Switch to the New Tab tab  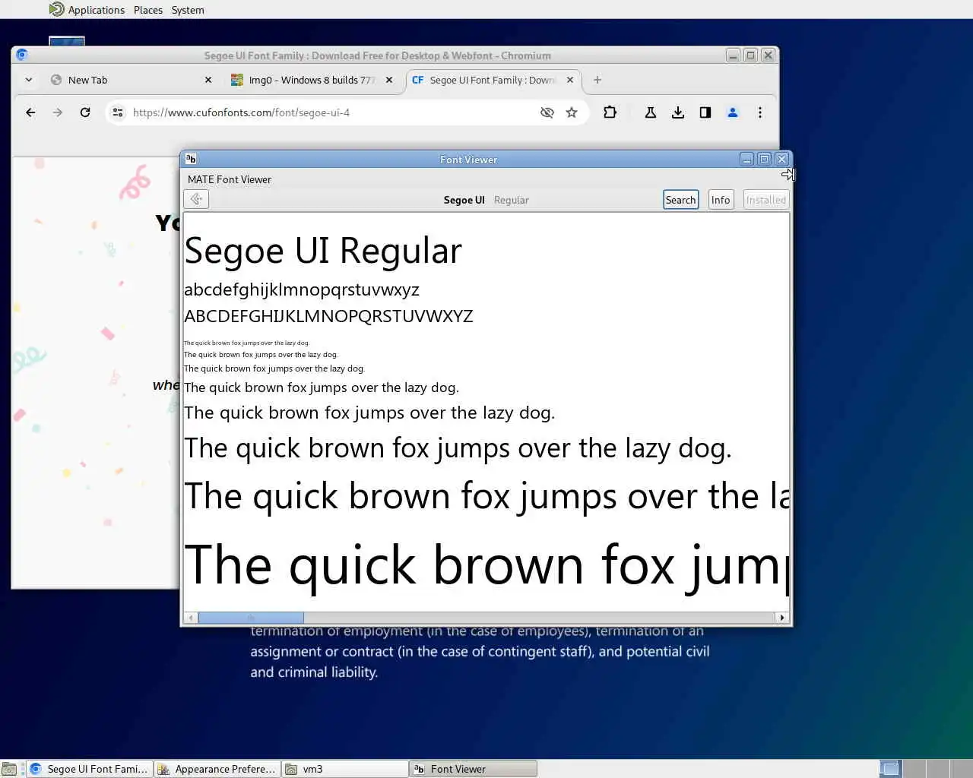click(129, 80)
